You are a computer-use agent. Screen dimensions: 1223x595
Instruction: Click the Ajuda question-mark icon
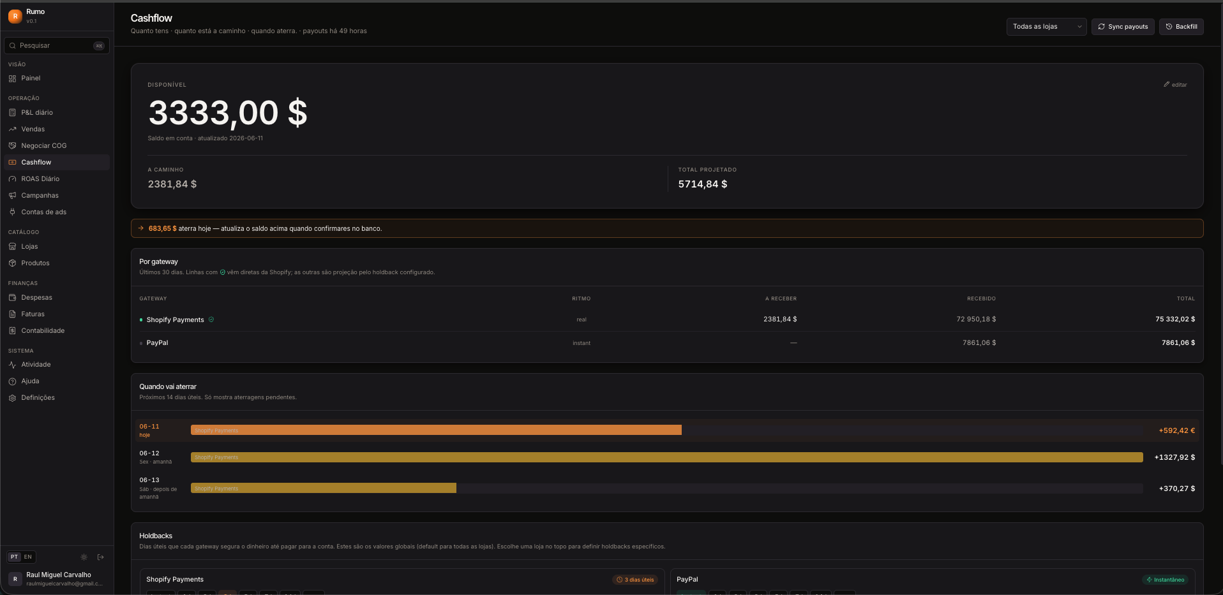click(12, 381)
